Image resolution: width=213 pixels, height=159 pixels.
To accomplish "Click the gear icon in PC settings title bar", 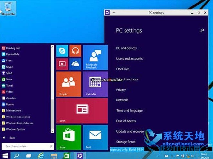I will pos(107,13).
